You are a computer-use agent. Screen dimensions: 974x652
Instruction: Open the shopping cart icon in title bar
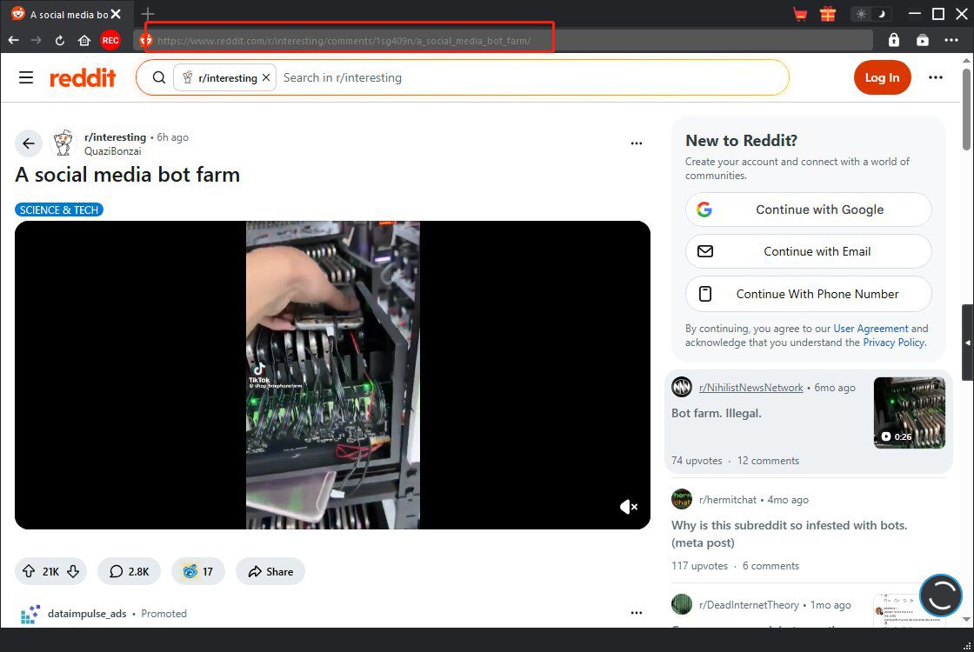pyautogui.click(x=800, y=14)
